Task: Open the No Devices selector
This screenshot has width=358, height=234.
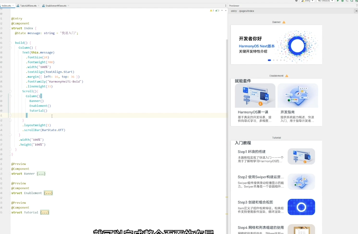Action: point(325,1)
